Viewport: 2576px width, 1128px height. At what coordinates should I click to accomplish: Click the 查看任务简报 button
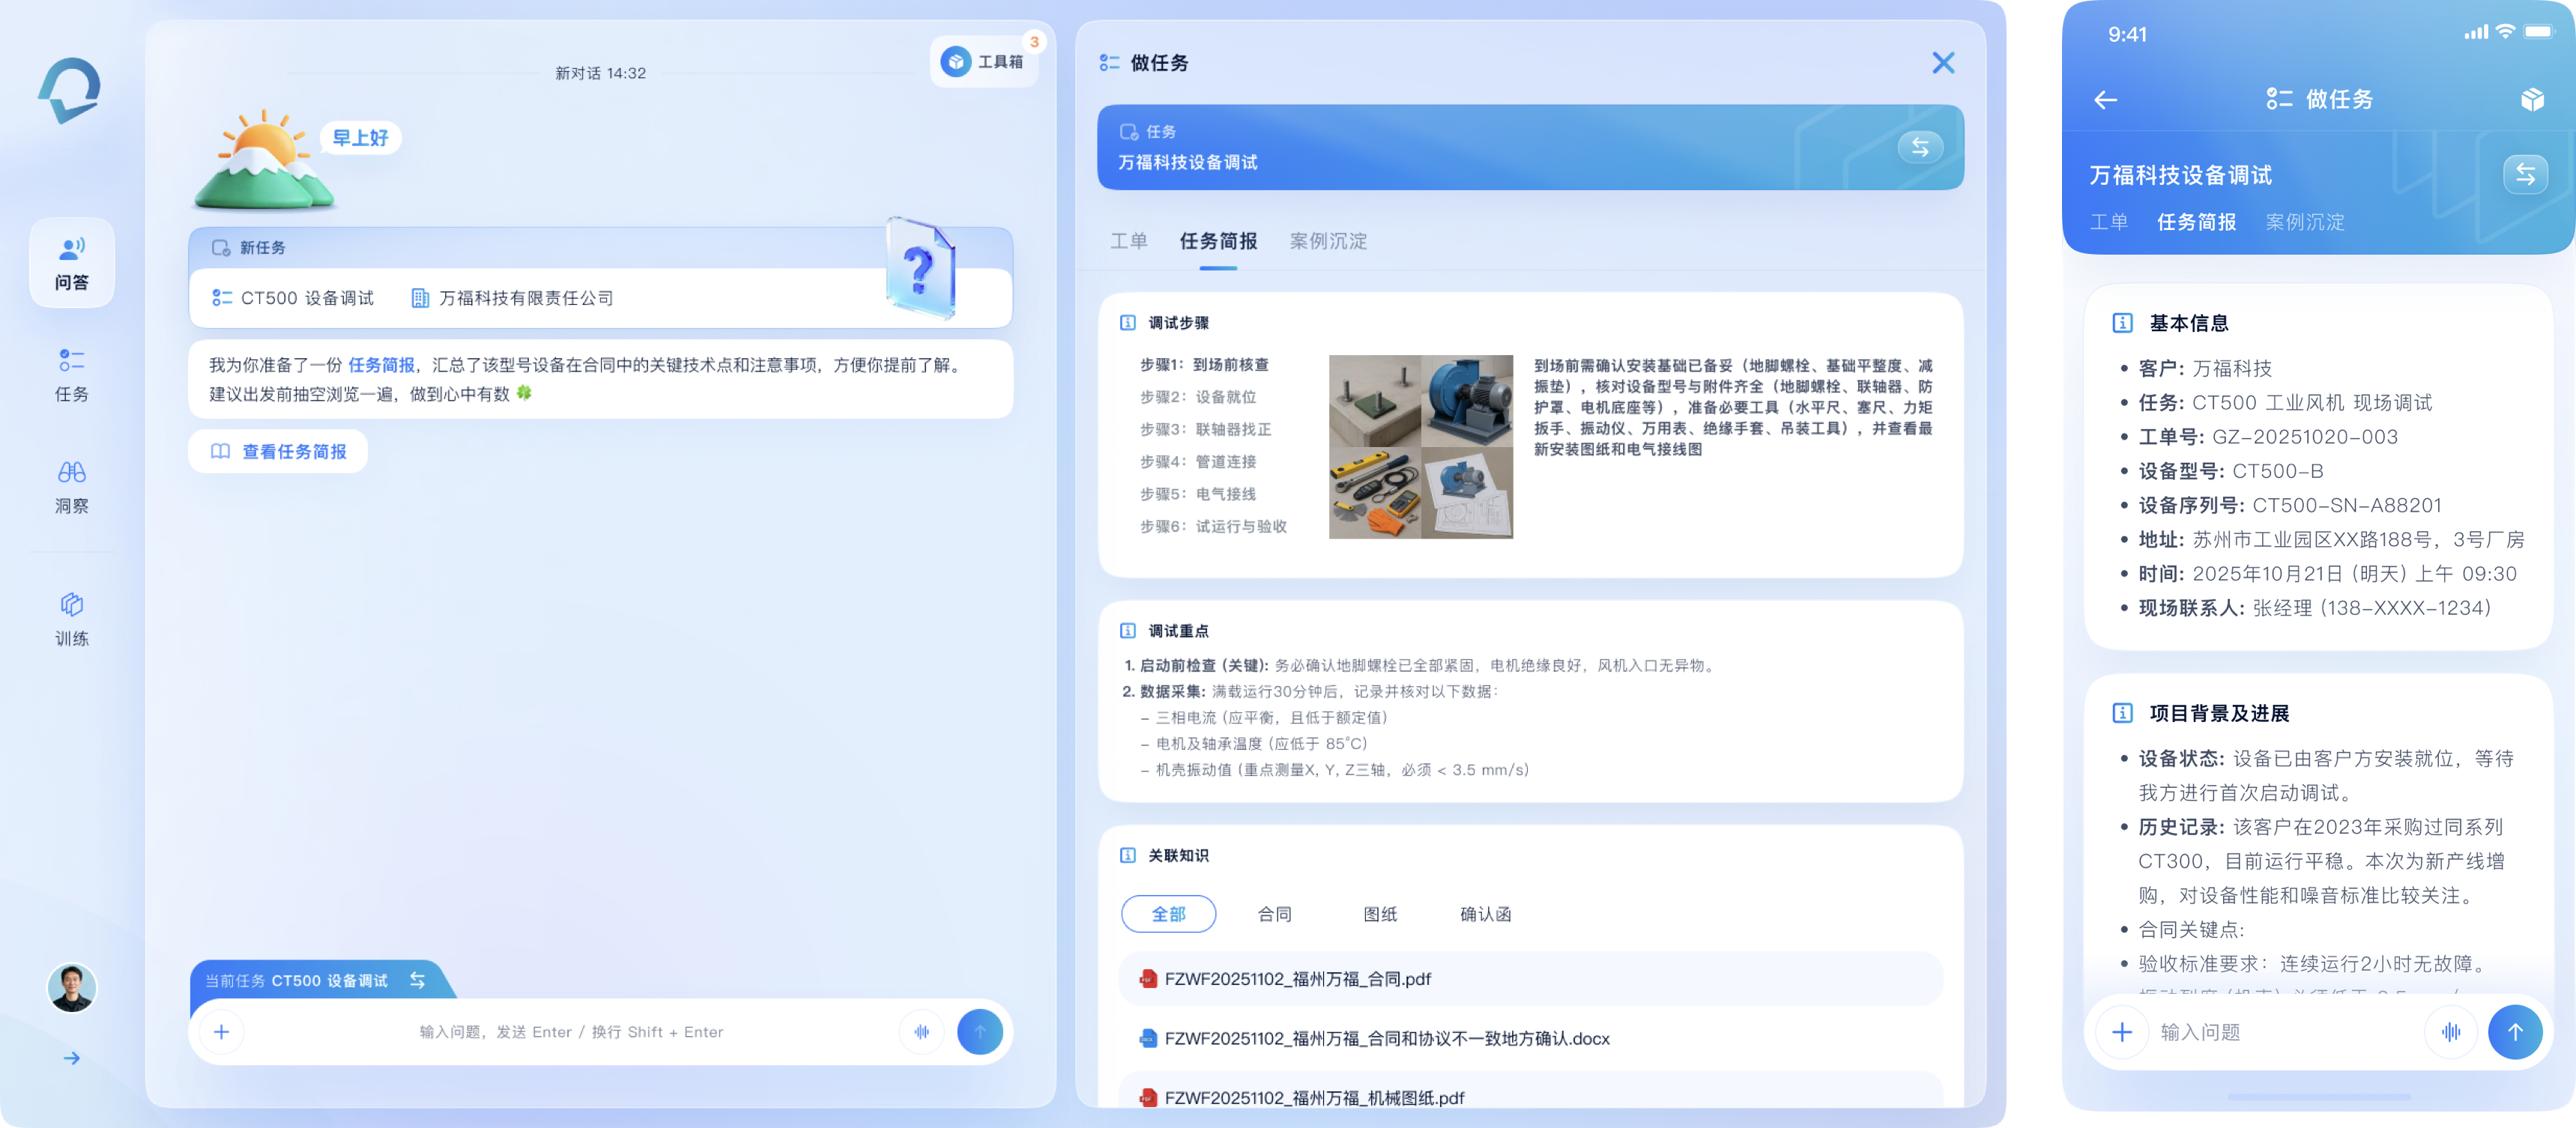click(x=278, y=451)
